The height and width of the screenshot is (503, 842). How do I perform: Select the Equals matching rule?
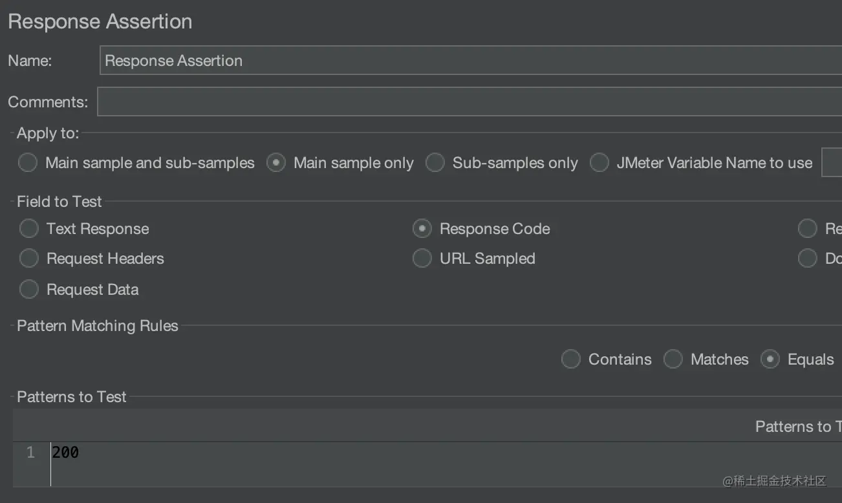[770, 359]
